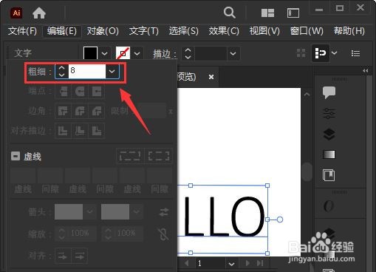Select the round join corner icon
The height and width of the screenshot is (272, 376).
[80, 111]
